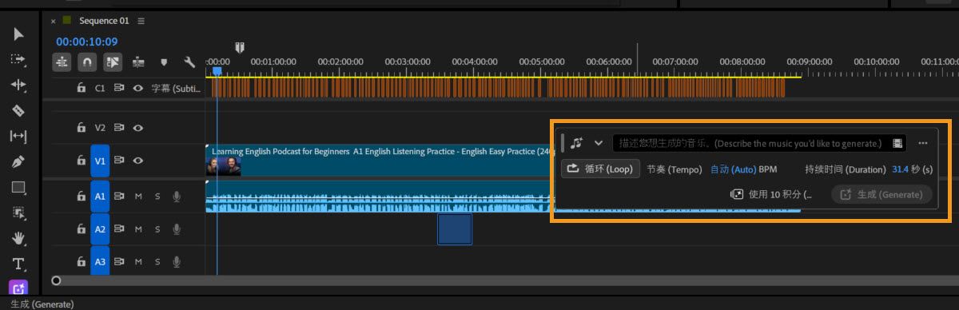Select the Ripple Edit tool
Image resolution: width=959 pixels, height=310 pixels.
tap(18, 85)
